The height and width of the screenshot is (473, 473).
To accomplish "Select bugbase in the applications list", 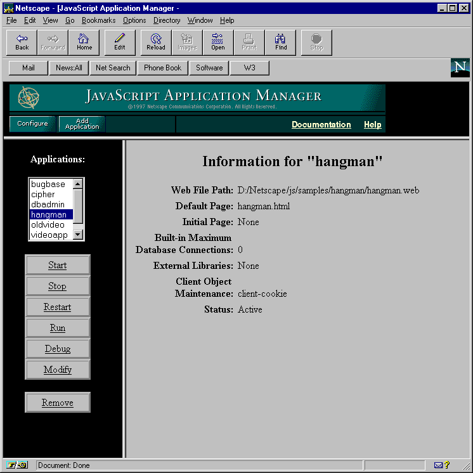I will [x=48, y=185].
